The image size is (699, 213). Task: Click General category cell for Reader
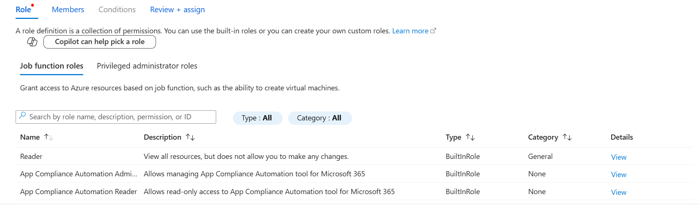(x=540, y=156)
